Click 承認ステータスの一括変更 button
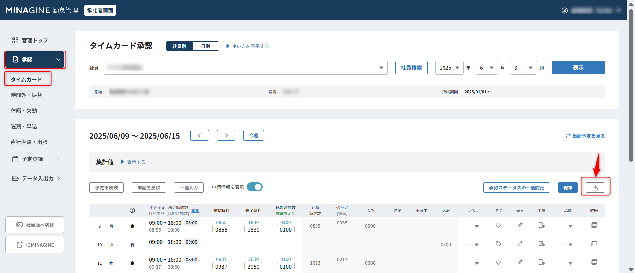635x273 pixels. 516,188
